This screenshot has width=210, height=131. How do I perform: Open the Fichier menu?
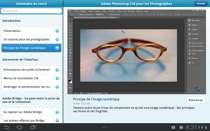[x=76, y=11]
